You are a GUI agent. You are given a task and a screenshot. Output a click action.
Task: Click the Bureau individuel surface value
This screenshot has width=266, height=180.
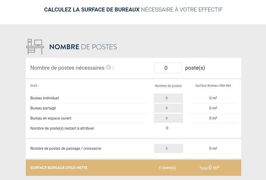(213, 98)
